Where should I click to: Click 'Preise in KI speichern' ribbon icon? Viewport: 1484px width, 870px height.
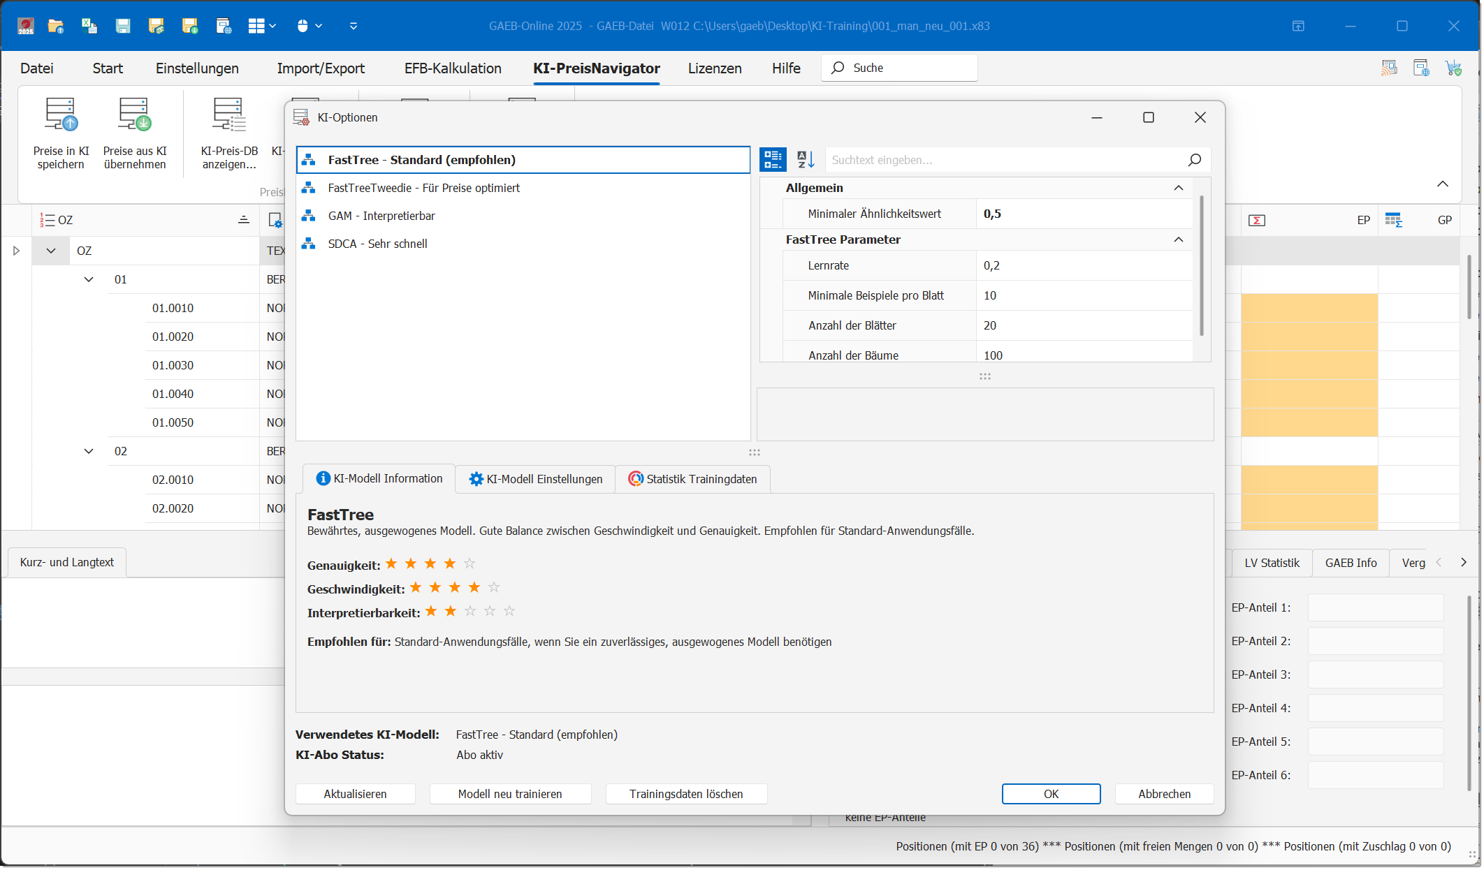61,116
